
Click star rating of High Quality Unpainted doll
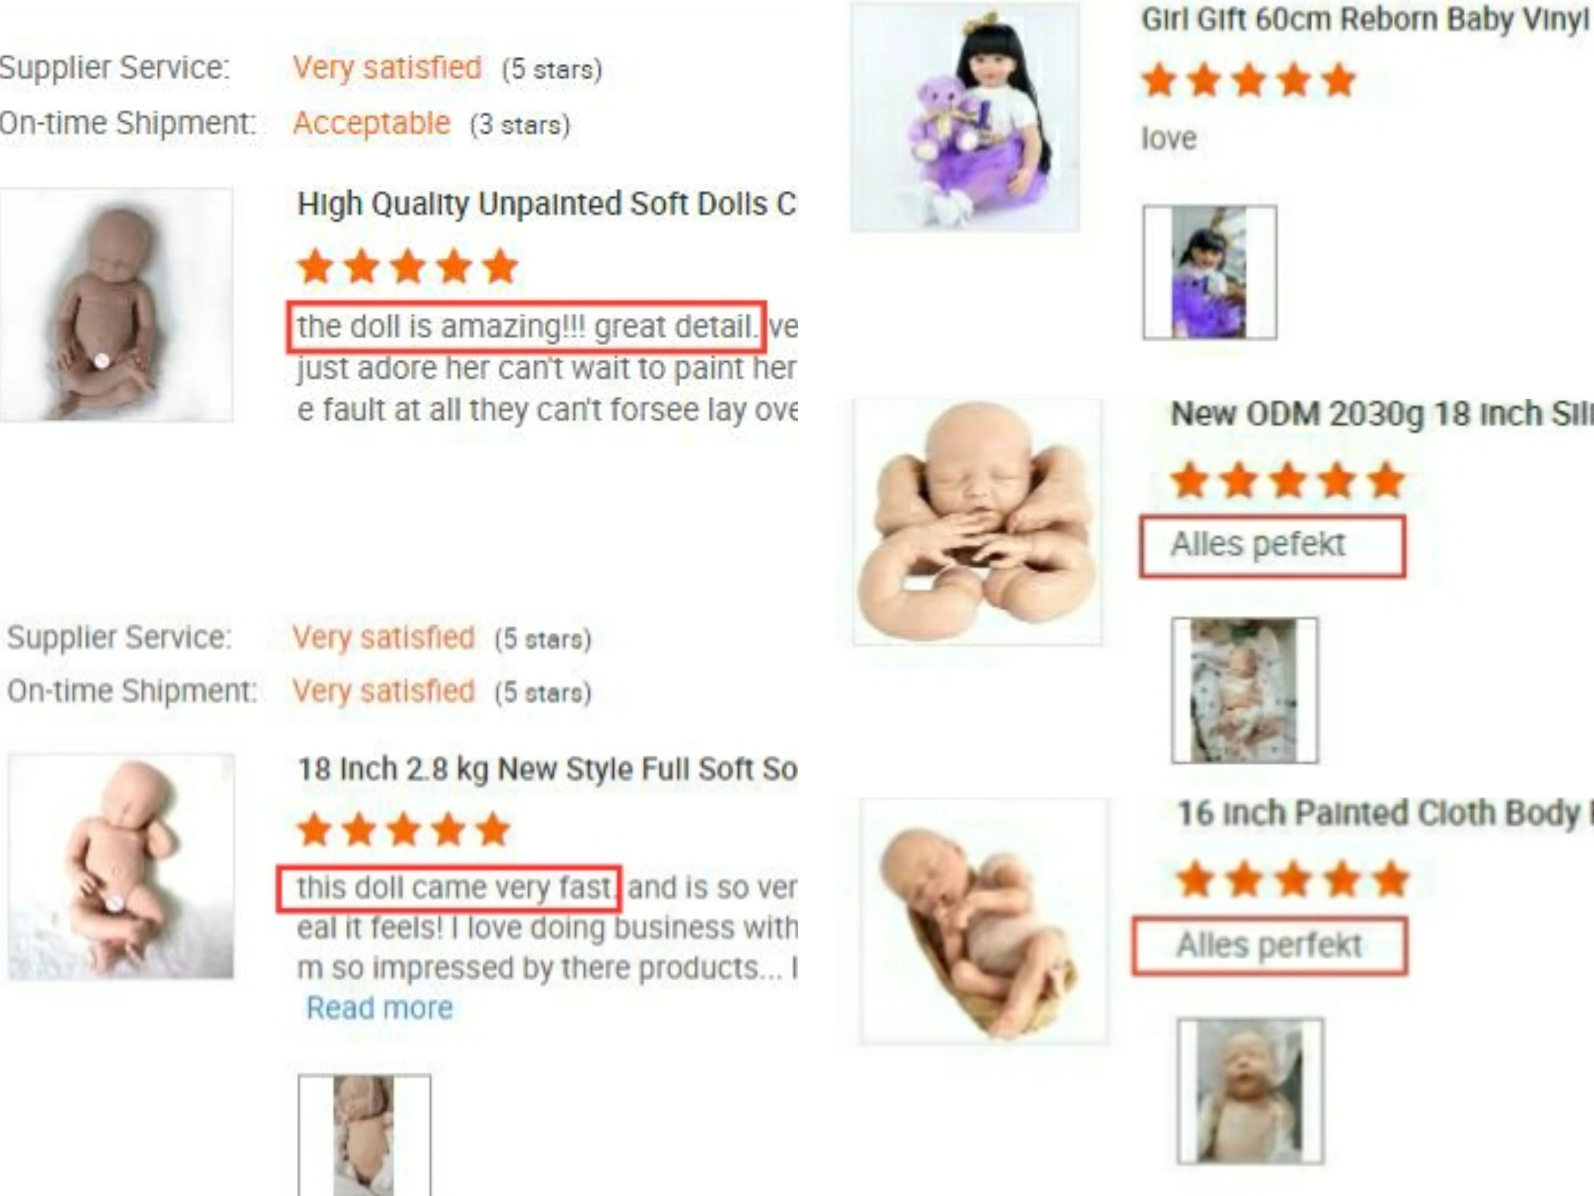[408, 267]
